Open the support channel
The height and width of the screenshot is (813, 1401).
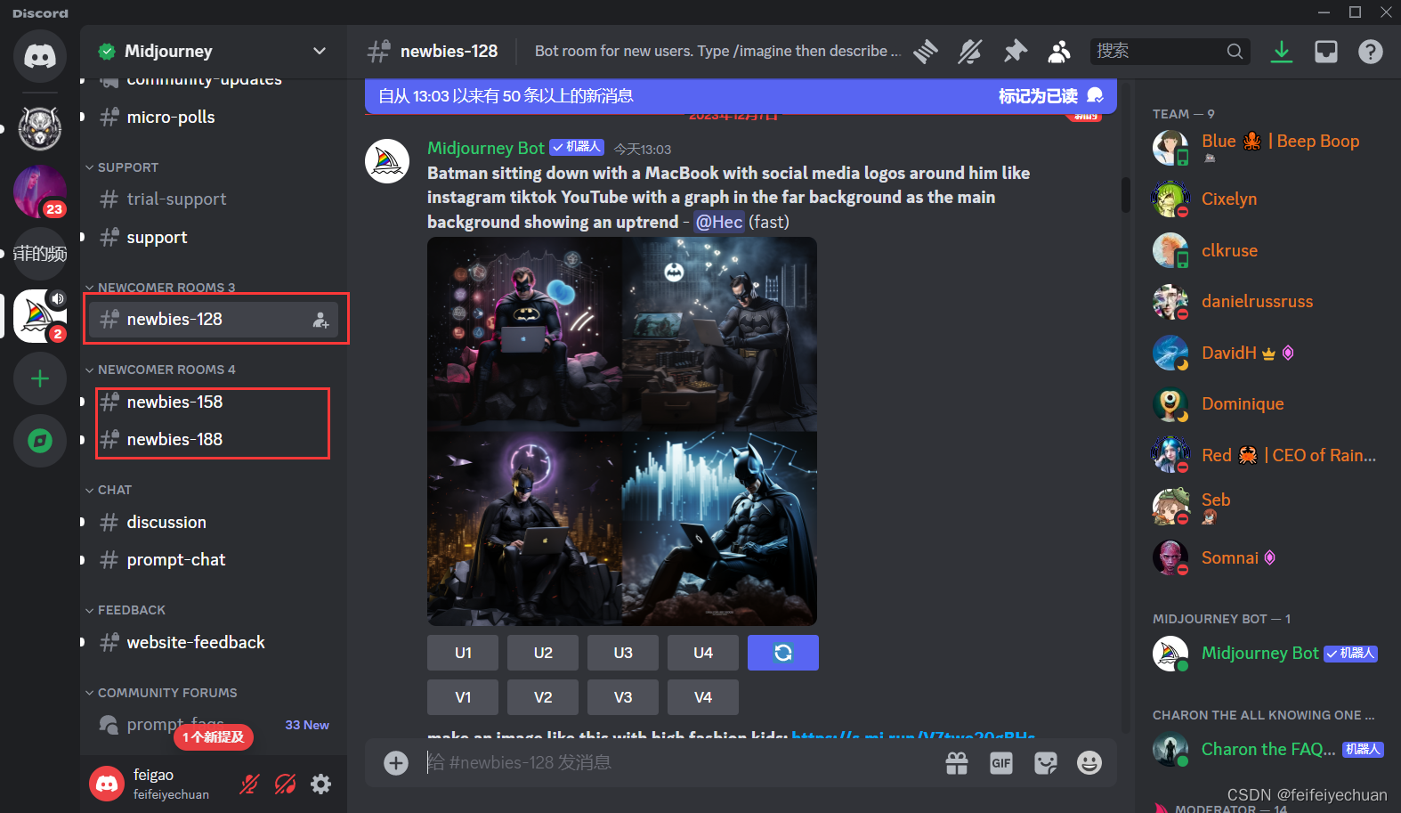click(x=212, y=237)
